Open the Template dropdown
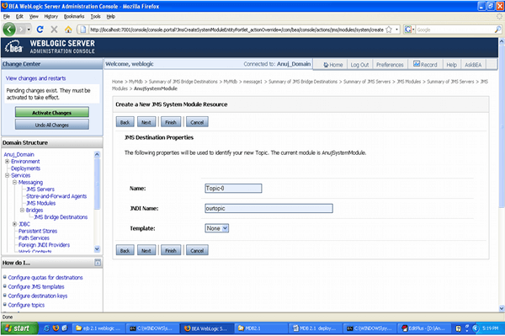The image size is (505, 336). coord(217,228)
